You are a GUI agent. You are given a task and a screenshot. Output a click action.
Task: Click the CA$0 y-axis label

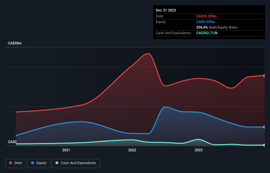[12, 142]
